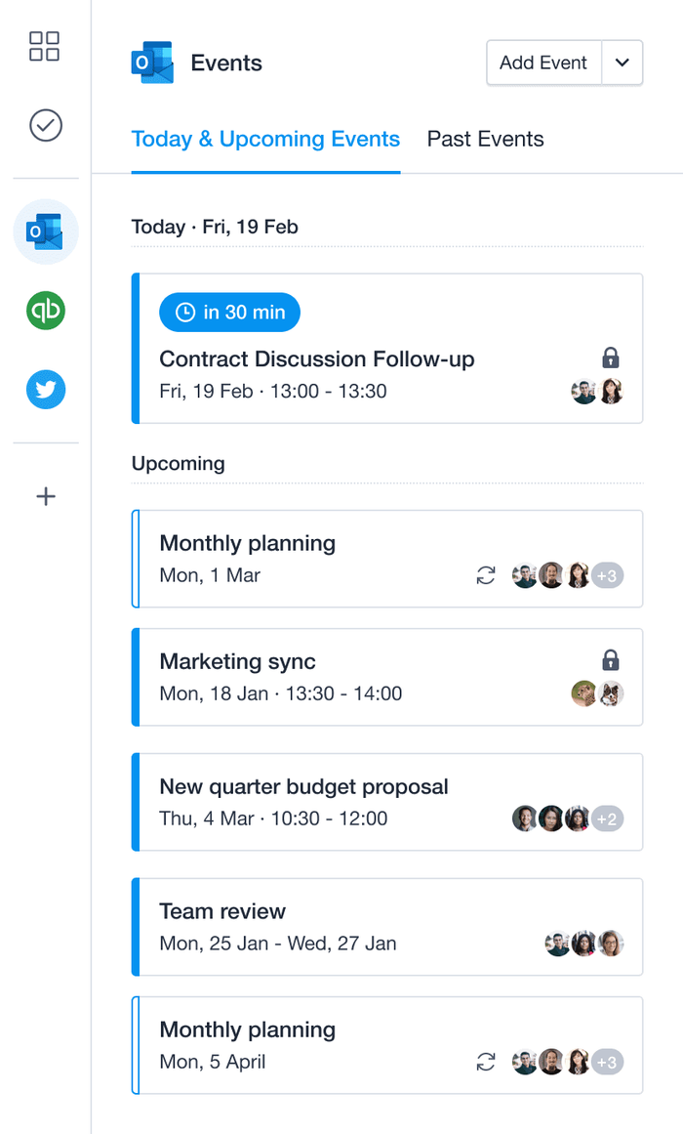Select the QuickBooks icon in the sidebar
Image resolution: width=683 pixels, height=1134 pixels.
[x=45, y=311]
